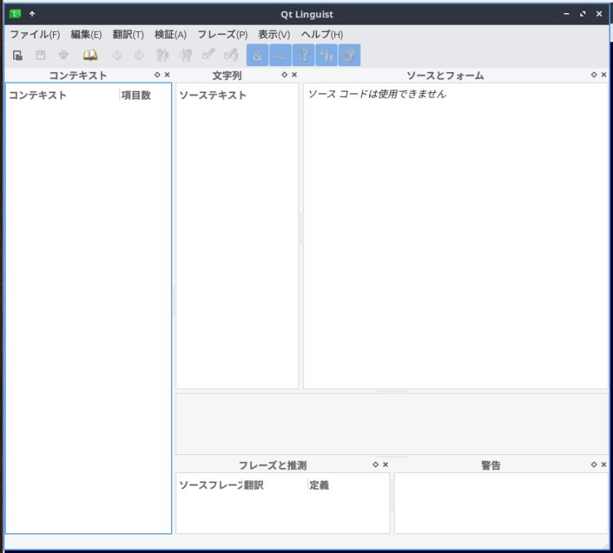Float the 警告 dock panel
Image resolution: width=613 pixels, height=553 pixels.
593,464
